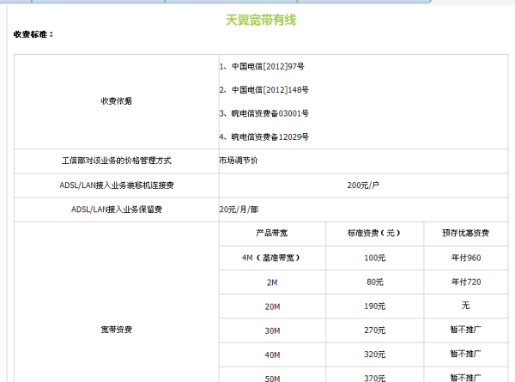
Task: Click the 预存优惠资费 column header
Action: (466, 233)
